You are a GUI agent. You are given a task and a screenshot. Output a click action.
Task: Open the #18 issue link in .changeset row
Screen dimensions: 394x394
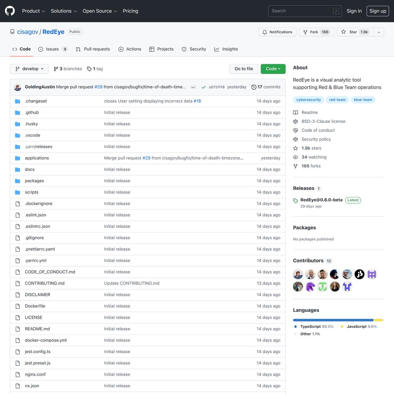click(x=197, y=101)
